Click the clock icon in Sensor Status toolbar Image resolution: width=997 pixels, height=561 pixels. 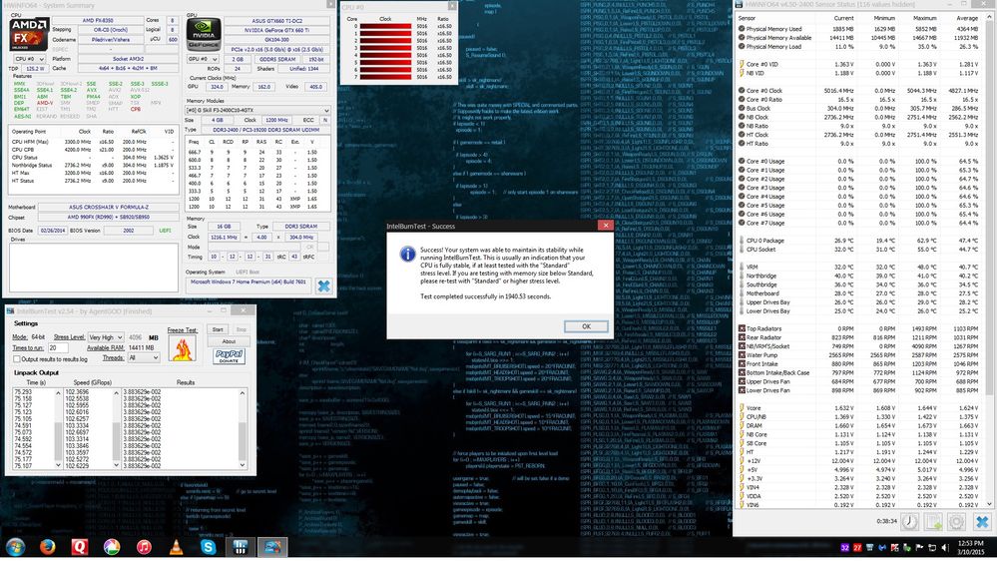910,522
